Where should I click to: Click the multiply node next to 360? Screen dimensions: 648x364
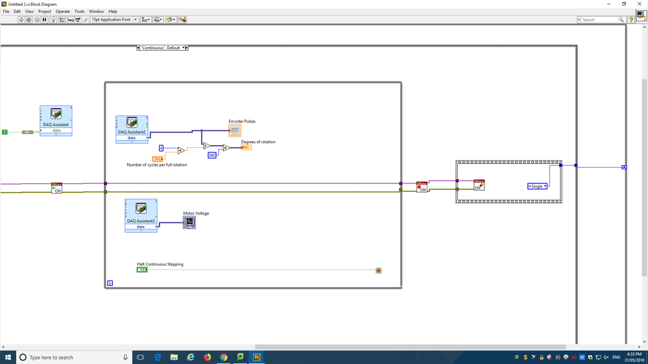point(226,148)
